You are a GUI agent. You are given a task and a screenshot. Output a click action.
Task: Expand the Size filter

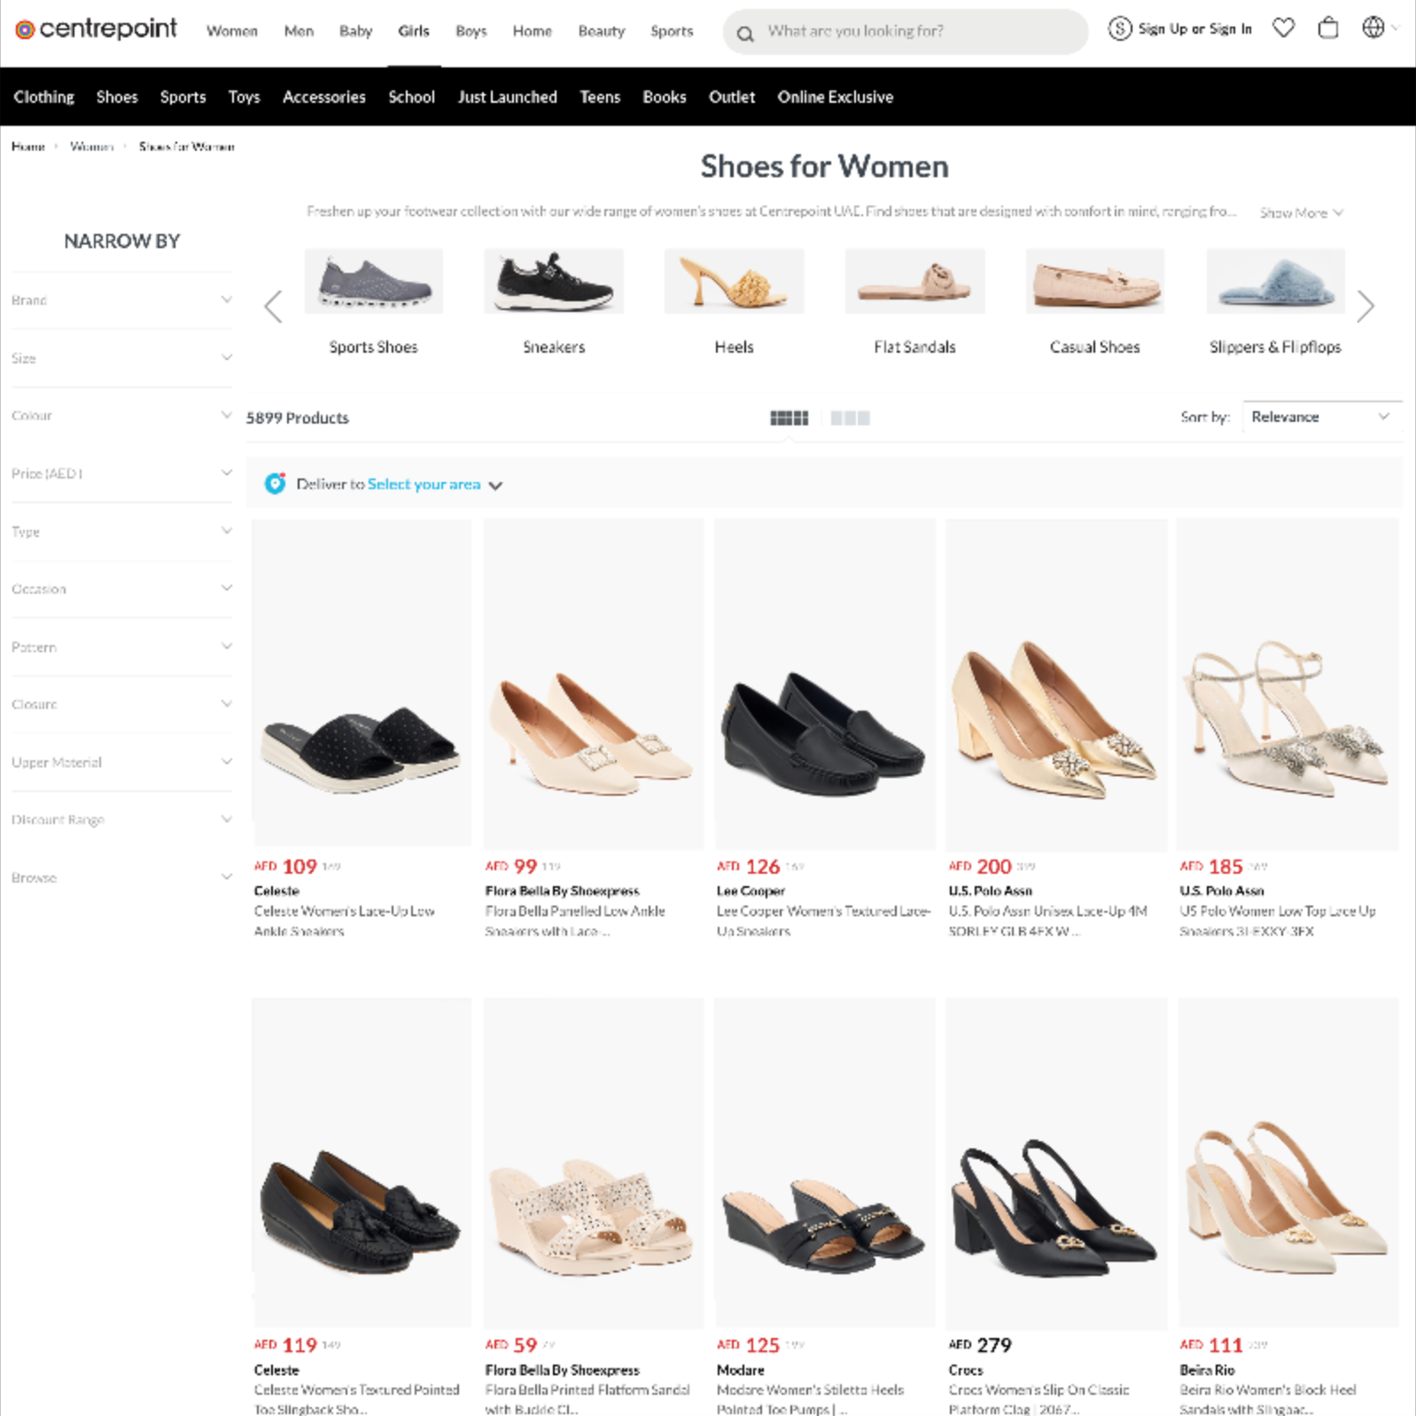coord(121,358)
